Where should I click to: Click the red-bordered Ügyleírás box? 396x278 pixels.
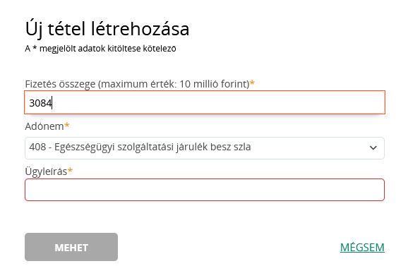click(205, 190)
